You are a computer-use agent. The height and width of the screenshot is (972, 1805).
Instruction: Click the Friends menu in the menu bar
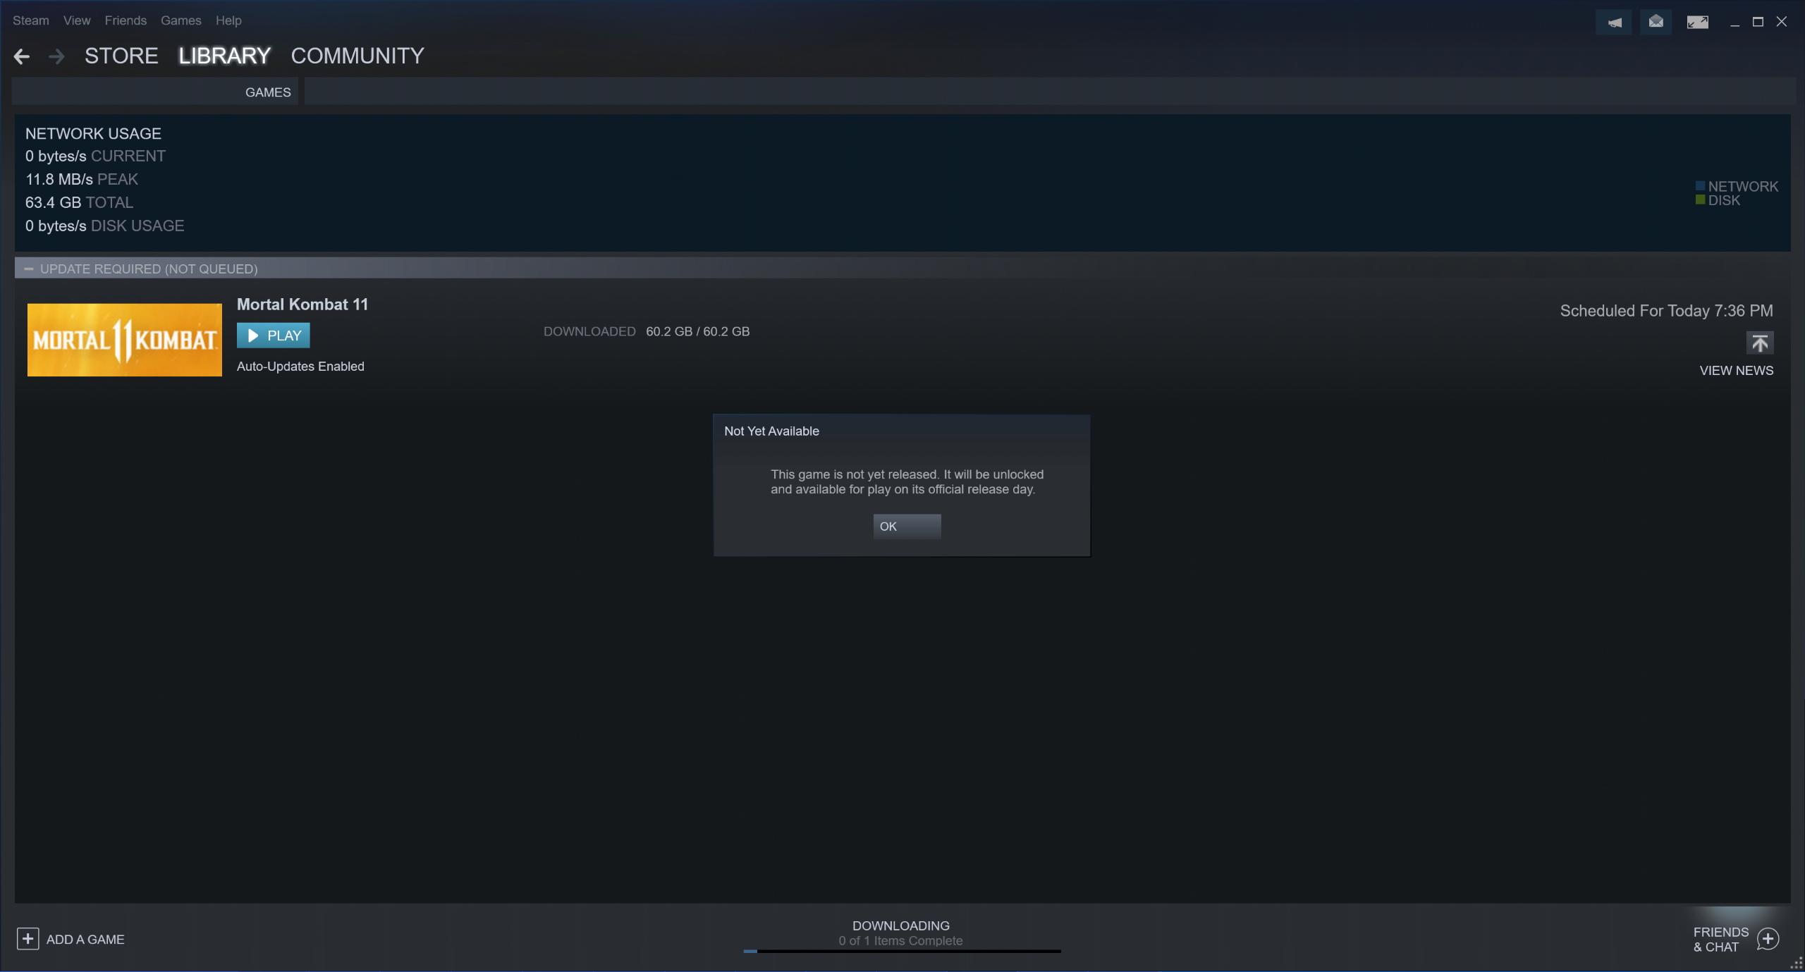pyautogui.click(x=123, y=20)
